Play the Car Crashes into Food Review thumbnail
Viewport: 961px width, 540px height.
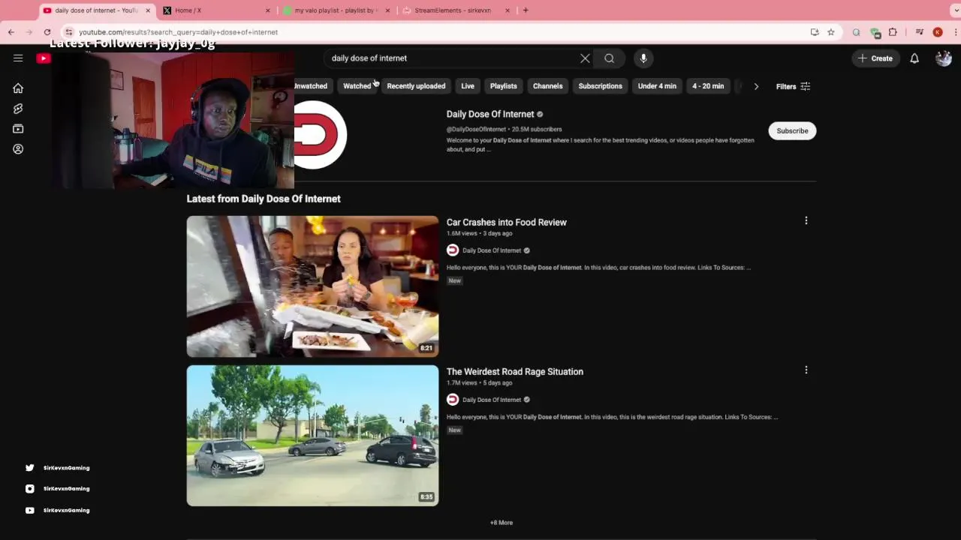coord(312,286)
